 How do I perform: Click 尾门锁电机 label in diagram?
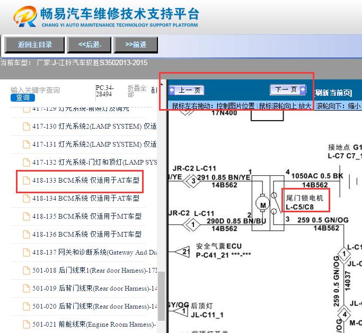pyautogui.click(x=305, y=198)
